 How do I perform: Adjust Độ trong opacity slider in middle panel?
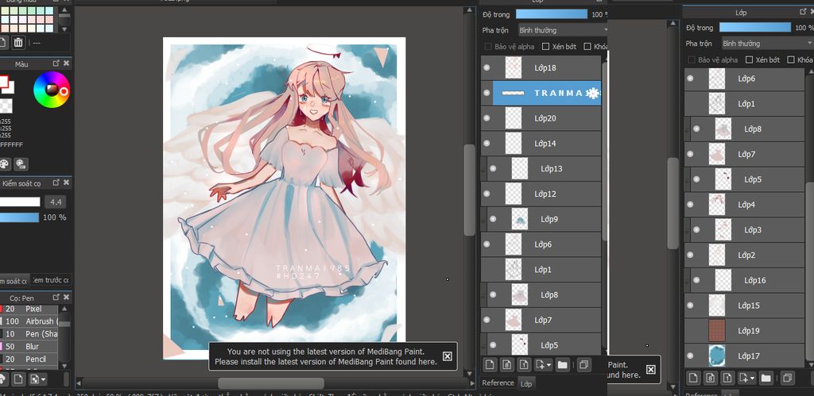click(x=552, y=14)
